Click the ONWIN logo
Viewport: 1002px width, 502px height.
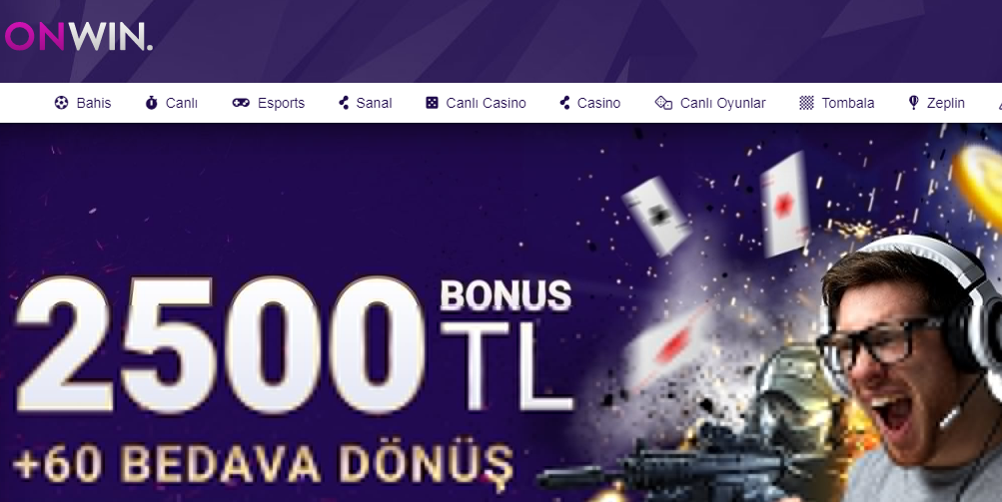(79, 36)
